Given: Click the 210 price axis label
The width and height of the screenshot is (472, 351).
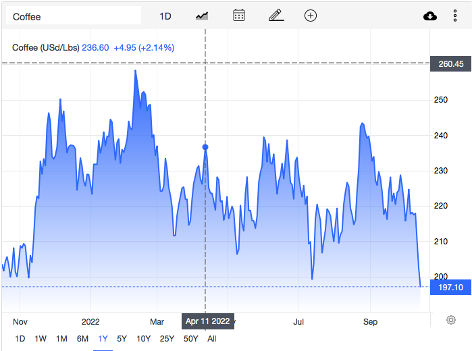Looking at the screenshot, I should point(441,242).
